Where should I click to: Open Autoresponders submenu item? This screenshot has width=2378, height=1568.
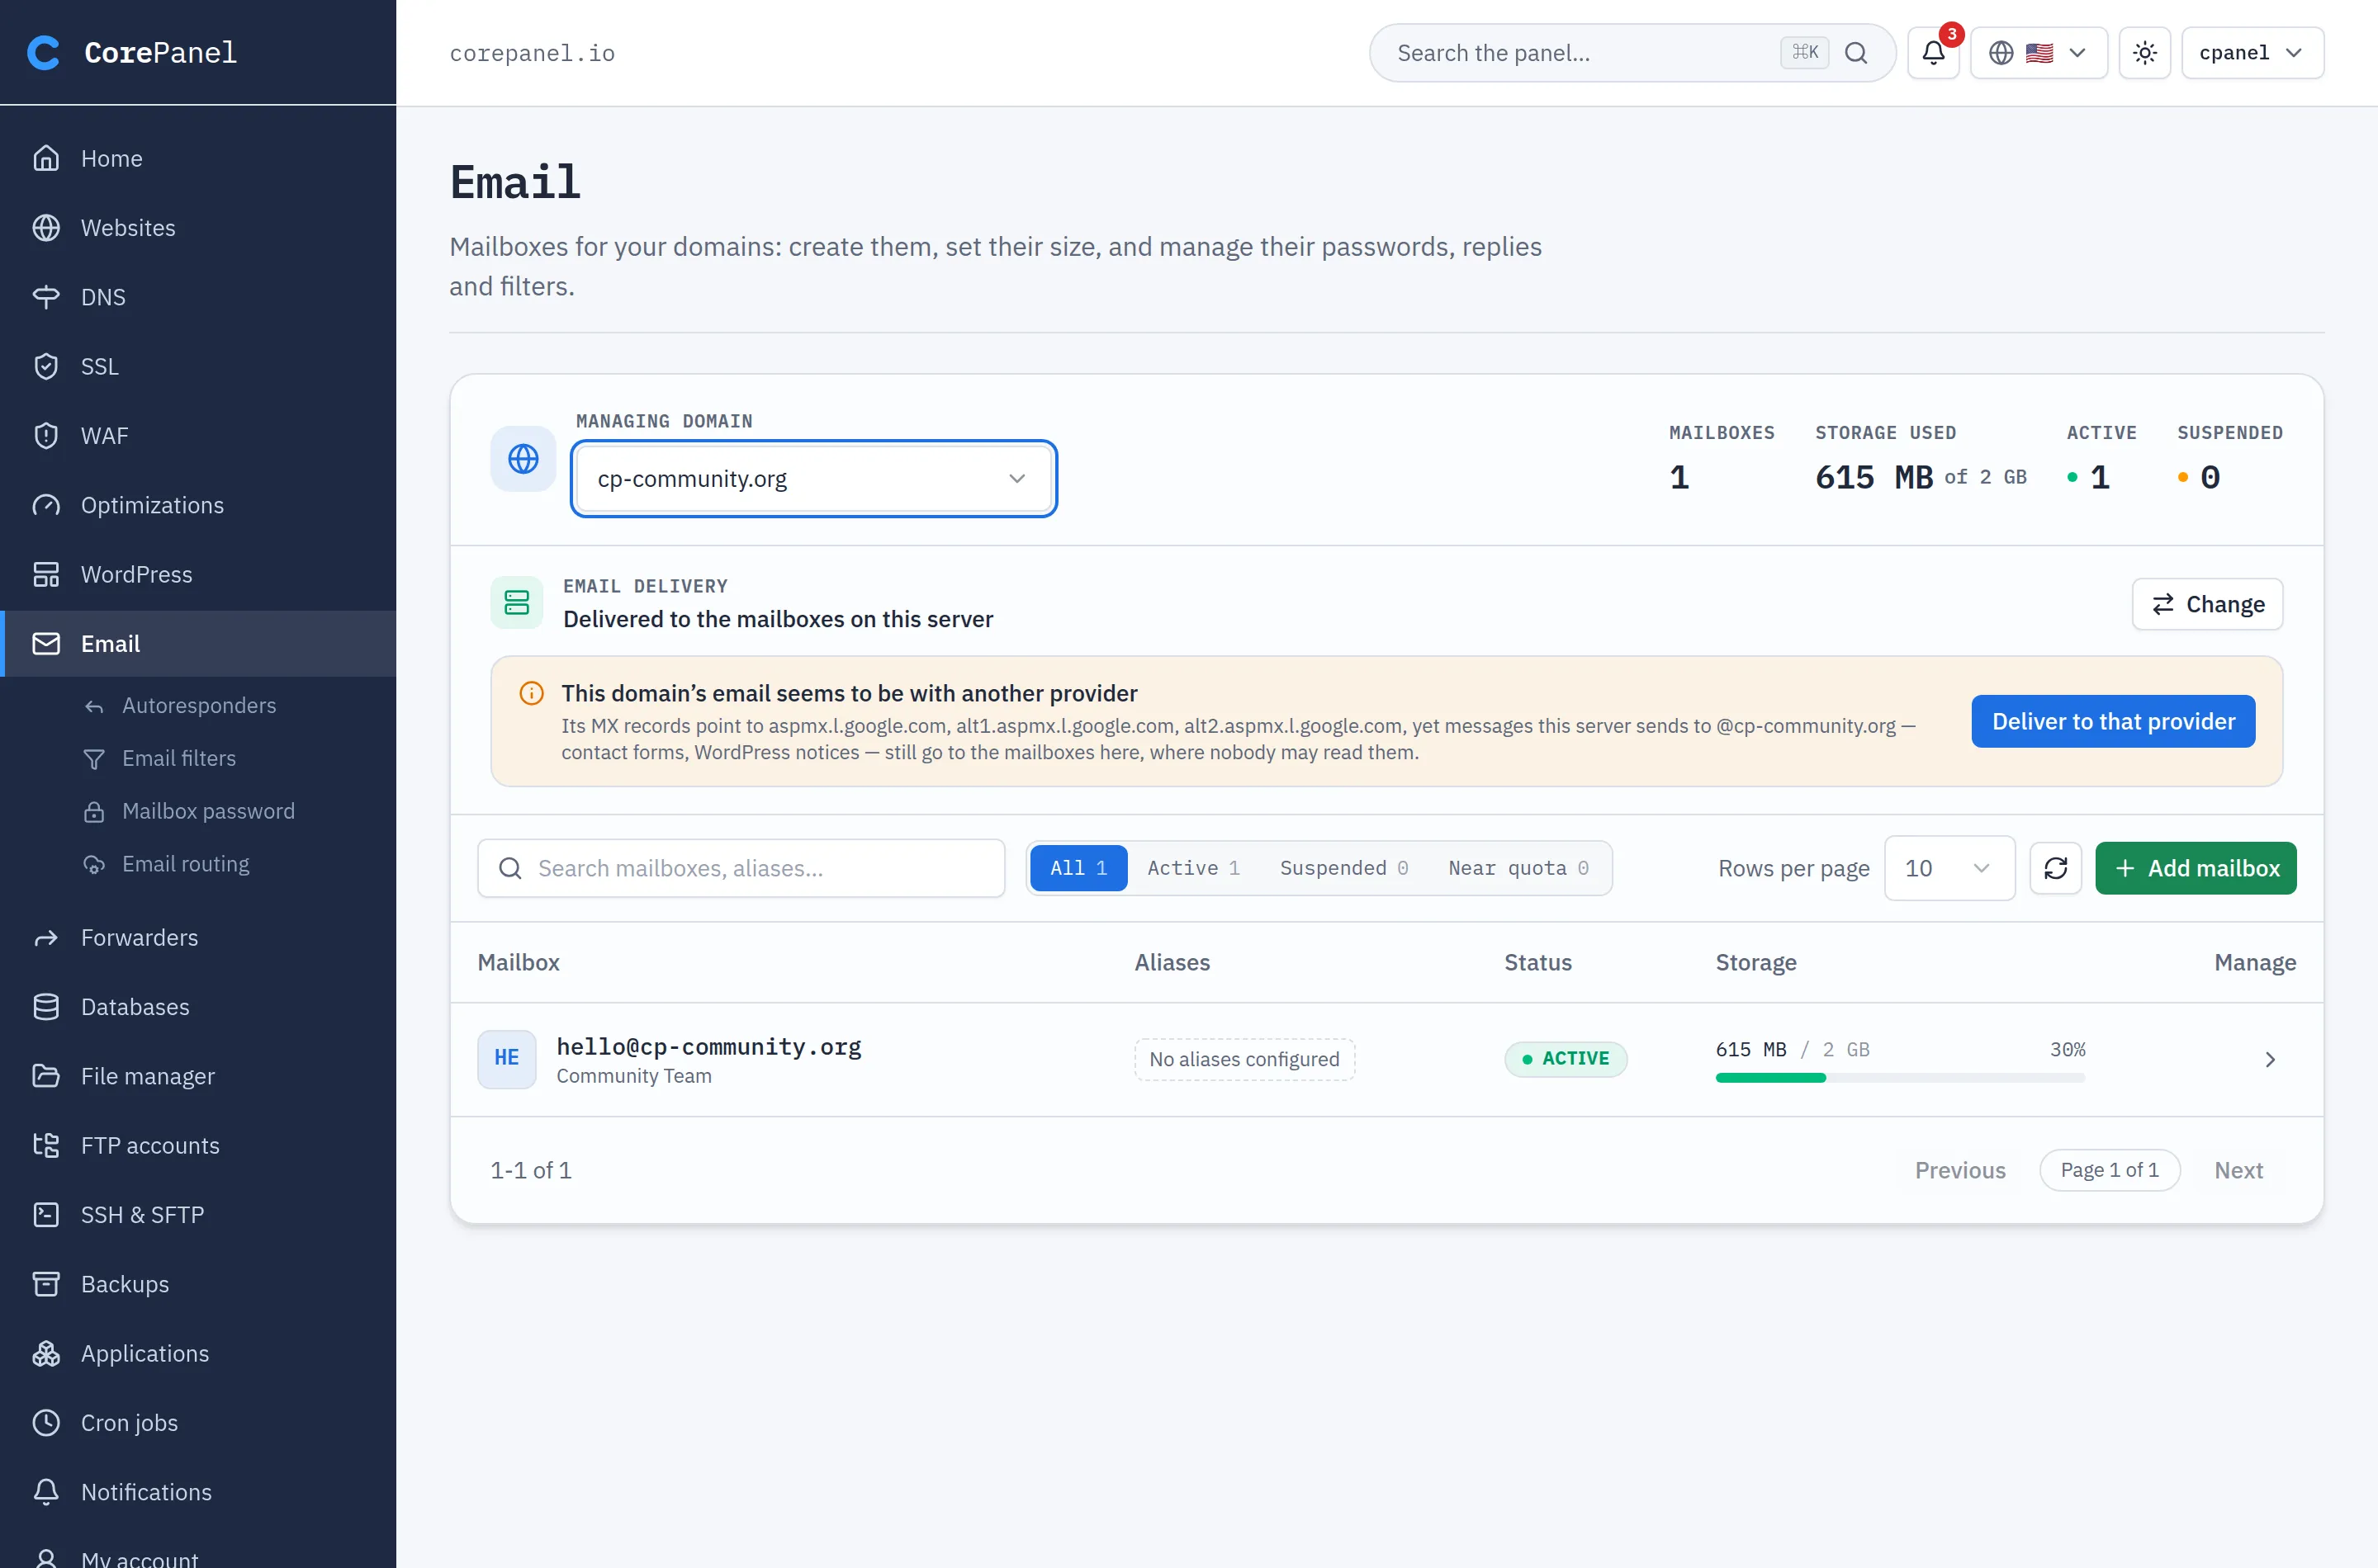[x=198, y=705]
